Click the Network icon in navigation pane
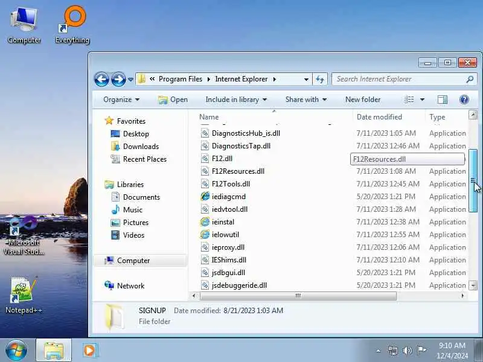483x362 pixels. [109, 285]
